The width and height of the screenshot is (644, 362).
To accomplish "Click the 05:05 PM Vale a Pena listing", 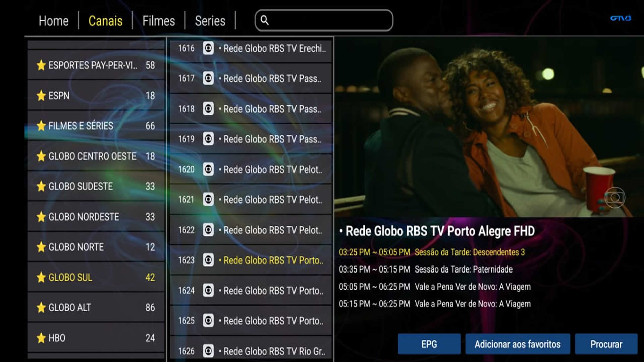I will point(435,287).
